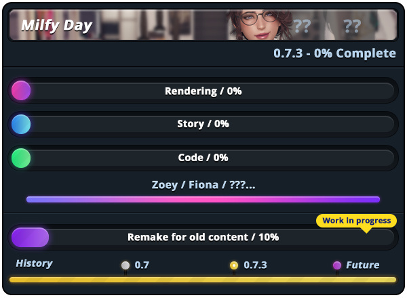Select the gray 0.7 timeline marker
Image resolution: width=407 pixels, height=304 pixels.
tap(125, 265)
